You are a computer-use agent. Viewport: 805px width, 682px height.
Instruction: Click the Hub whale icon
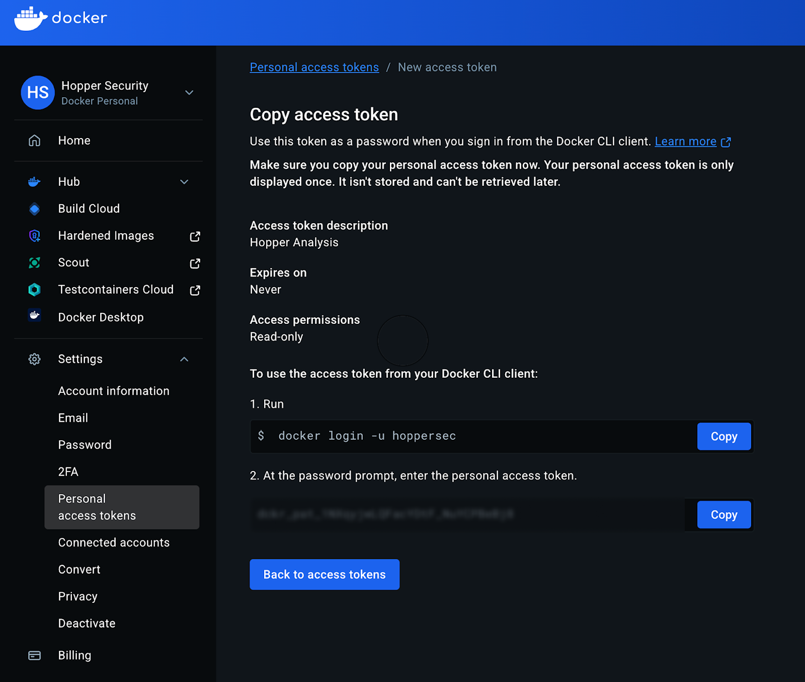point(34,182)
